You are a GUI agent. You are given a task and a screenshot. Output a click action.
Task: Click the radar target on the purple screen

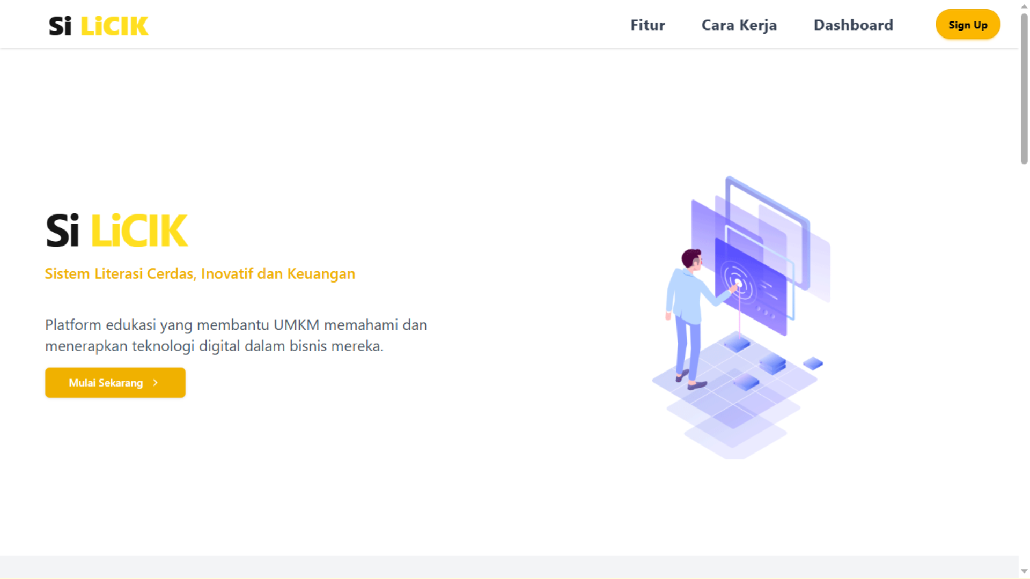738,283
